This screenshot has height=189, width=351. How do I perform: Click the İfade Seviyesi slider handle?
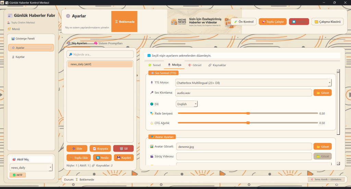(x=248, y=113)
